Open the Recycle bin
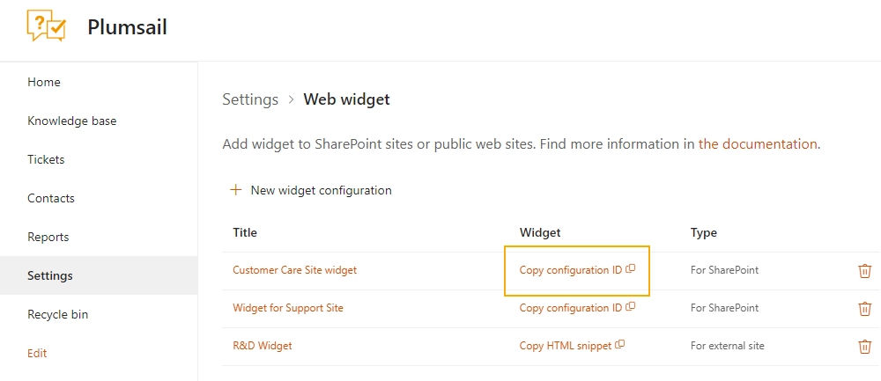Screen dimensions: 881x381 point(58,314)
